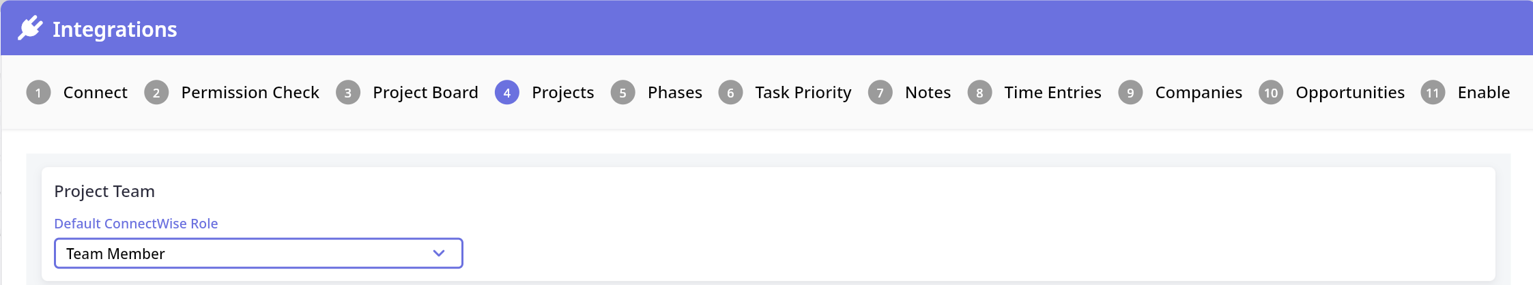Click the highlighted step 4 circle
This screenshot has height=285, width=1533.
click(507, 93)
